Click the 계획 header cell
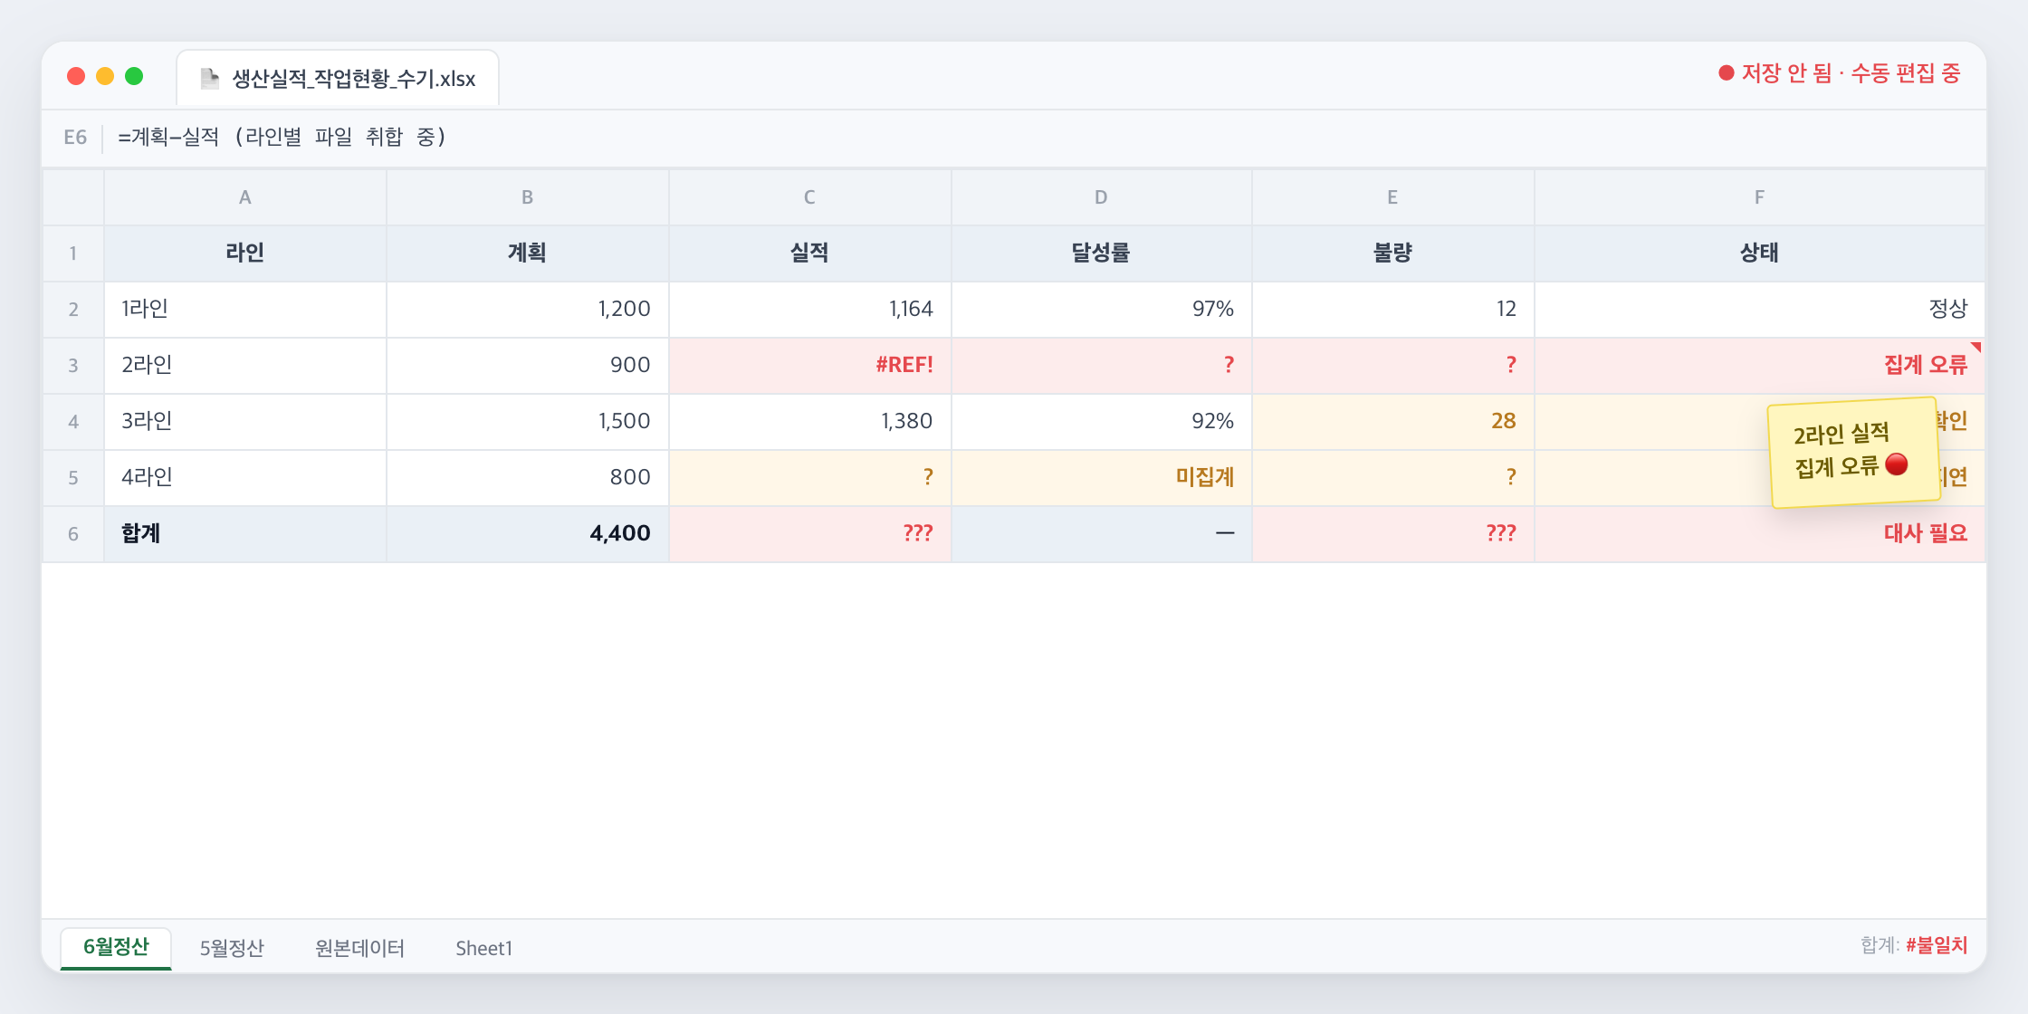2028x1014 pixels. tap(528, 253)
